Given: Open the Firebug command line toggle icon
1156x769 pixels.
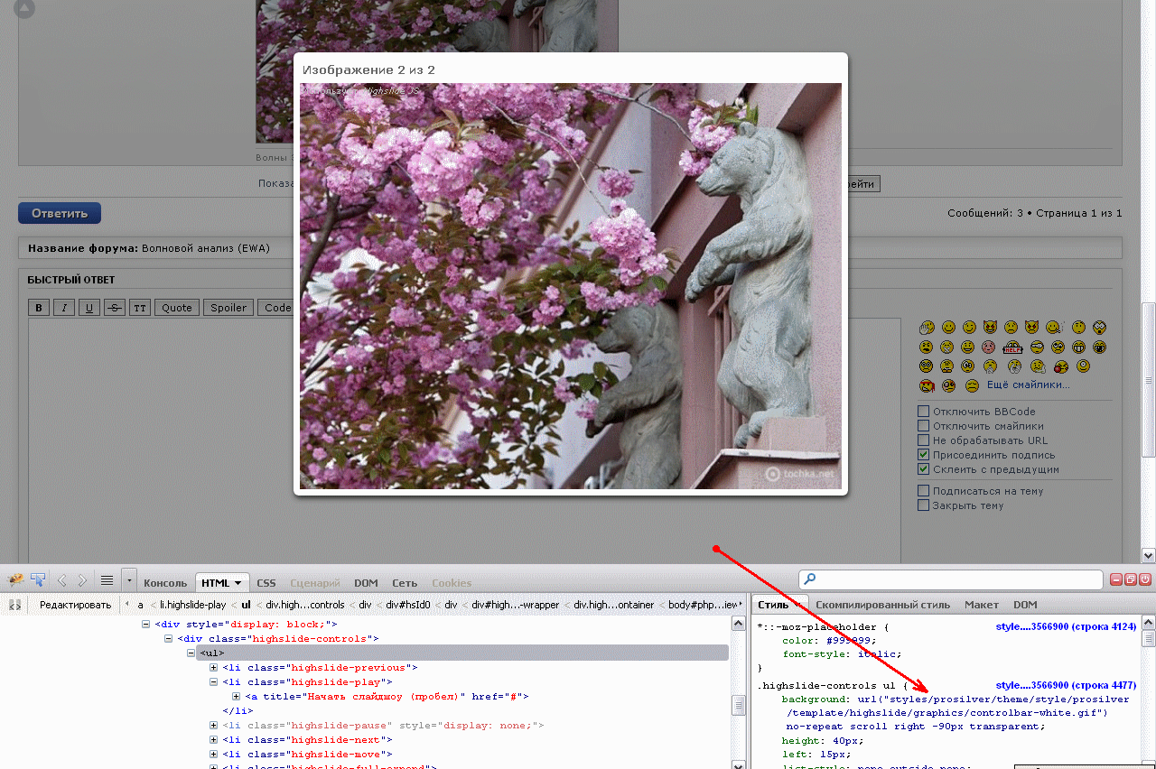Looking at the screenshot, I should (x=107, y=580).
